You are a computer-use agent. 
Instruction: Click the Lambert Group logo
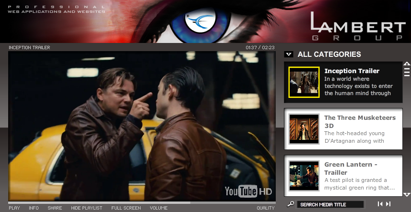pyautogui.click(x=358, y=26)
